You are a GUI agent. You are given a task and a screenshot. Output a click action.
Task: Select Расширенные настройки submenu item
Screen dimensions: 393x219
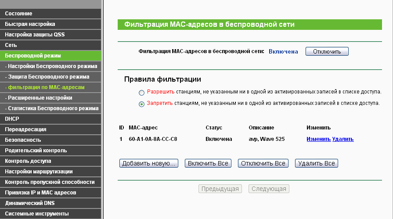50,98
